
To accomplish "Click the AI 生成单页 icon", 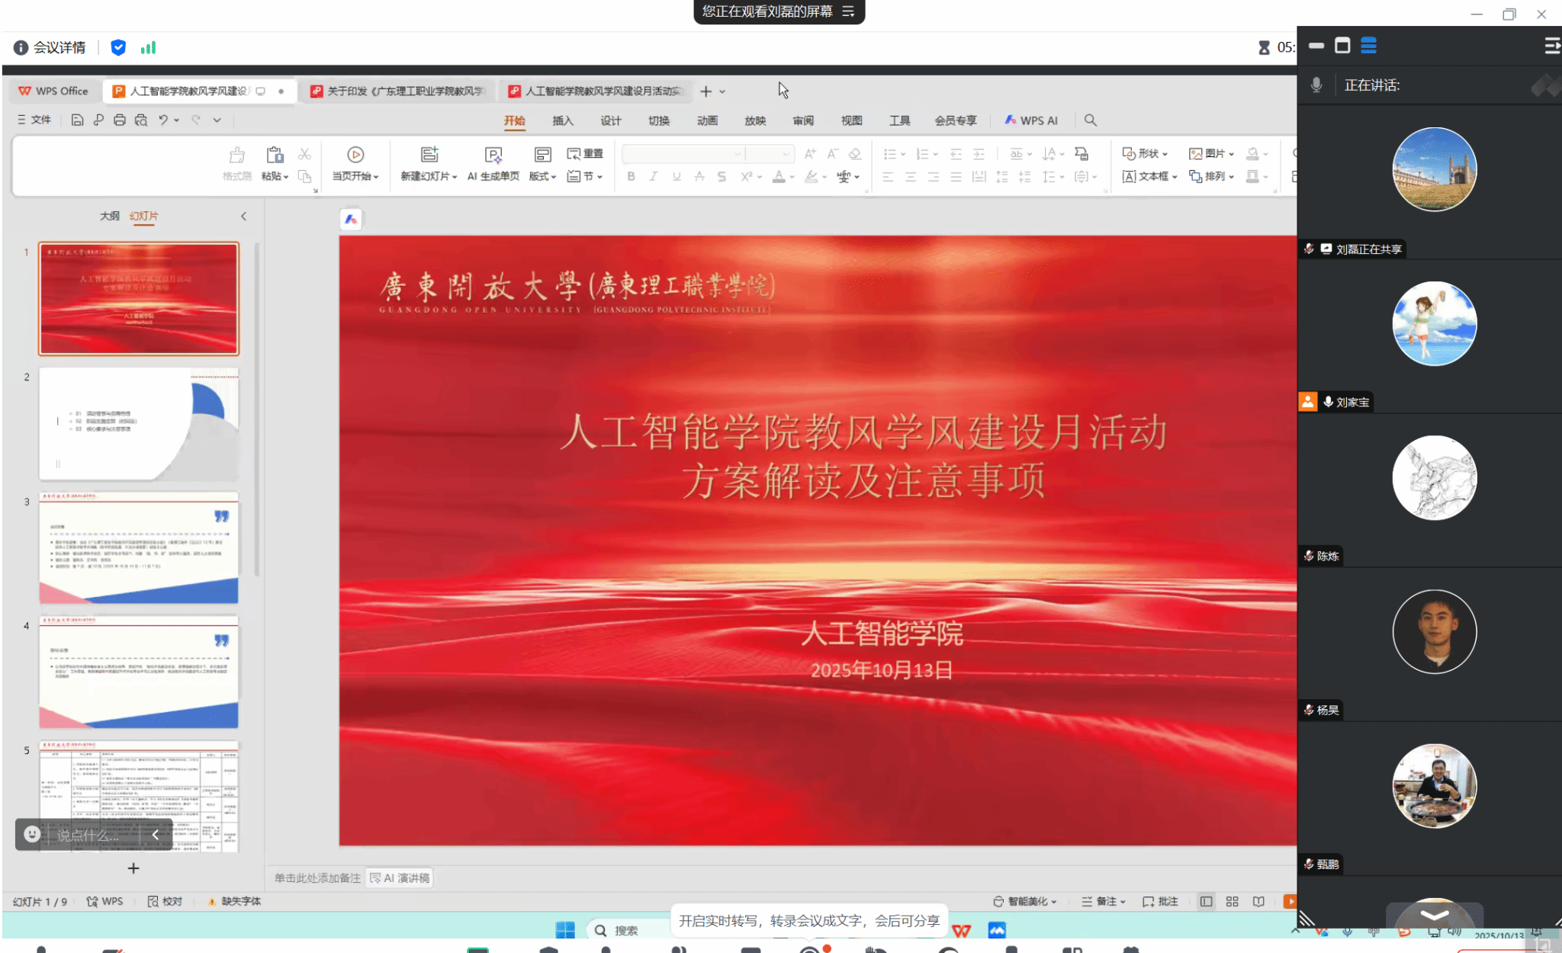I will [493, 156].
